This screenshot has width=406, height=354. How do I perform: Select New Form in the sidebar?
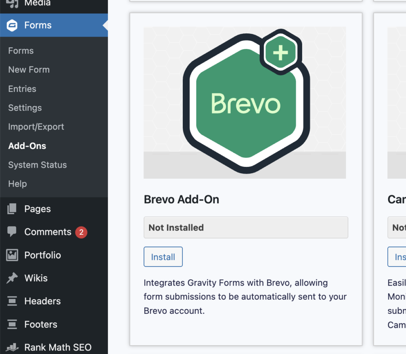click(x=29, y=70)
